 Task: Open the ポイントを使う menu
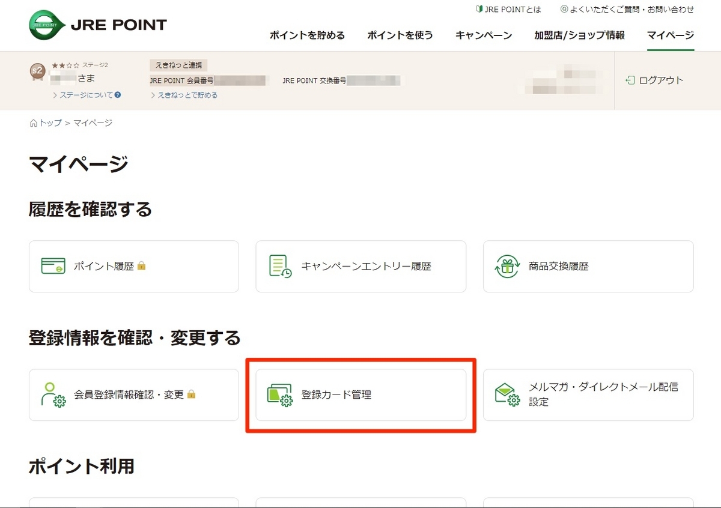click(x=400, y=35)
